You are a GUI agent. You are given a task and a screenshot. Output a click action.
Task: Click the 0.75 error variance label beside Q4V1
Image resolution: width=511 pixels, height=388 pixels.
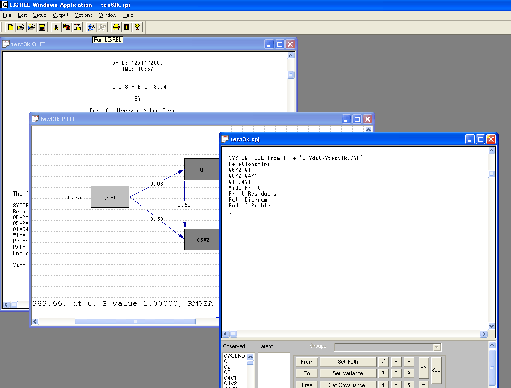click(74, 197)
